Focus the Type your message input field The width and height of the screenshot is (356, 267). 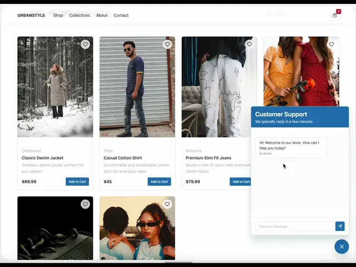pyautogui.click(x=294, y=226)
